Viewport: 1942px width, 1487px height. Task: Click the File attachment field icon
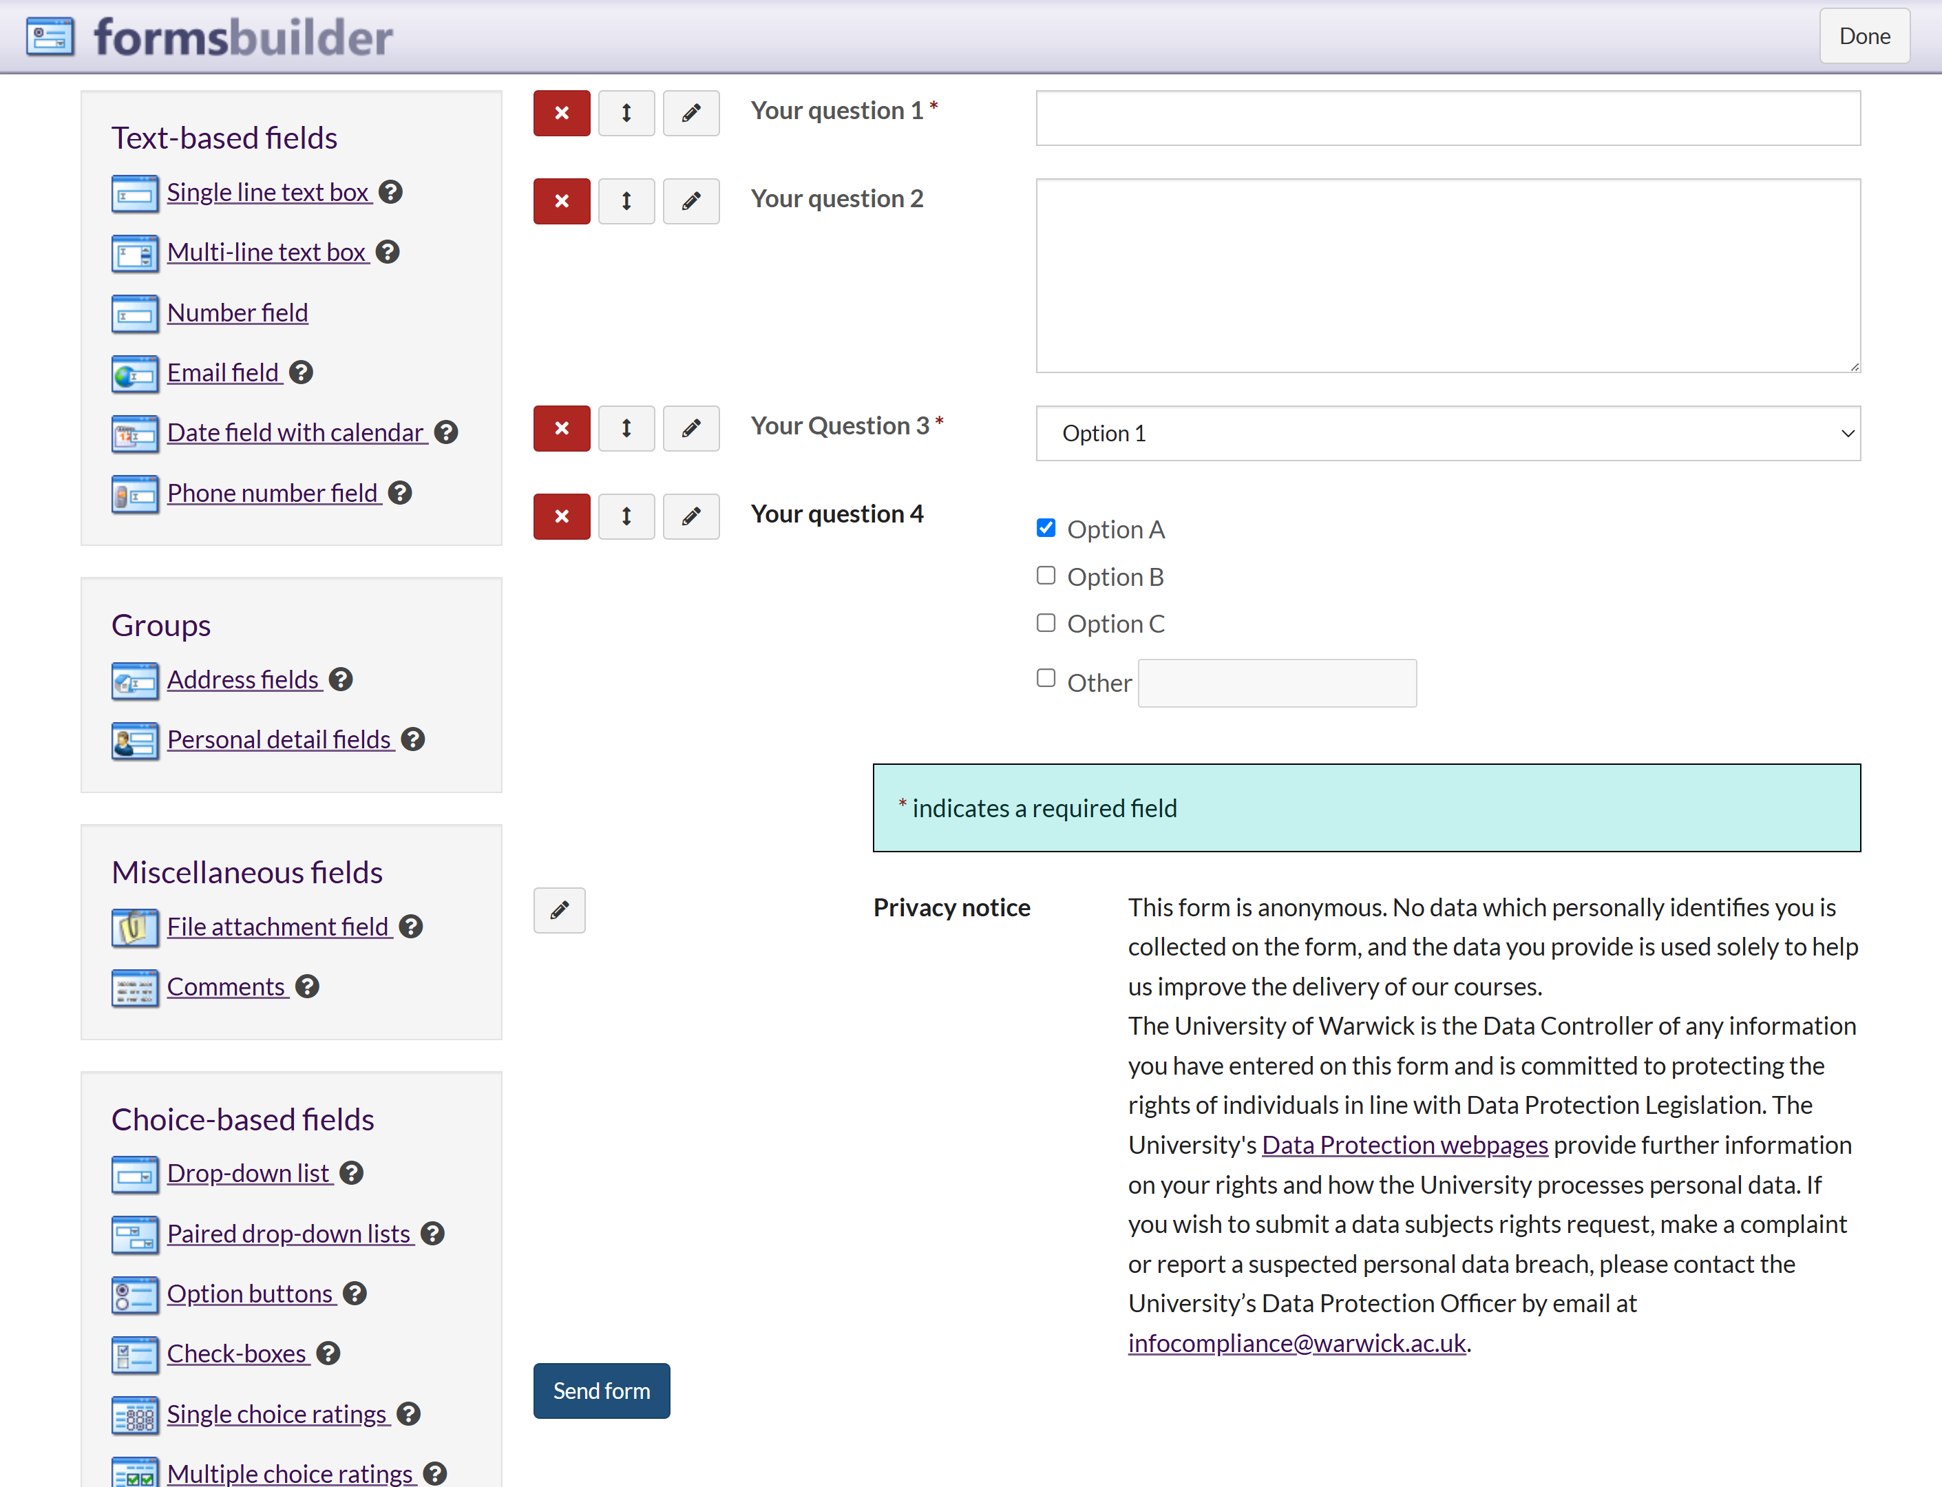[134, 927]
